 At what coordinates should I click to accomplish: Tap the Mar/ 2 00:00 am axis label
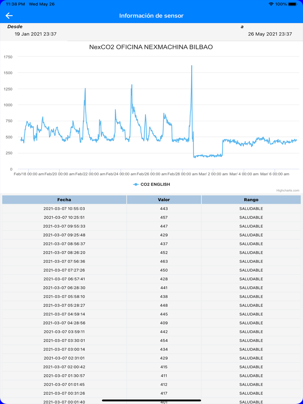(x=213, y=174)
